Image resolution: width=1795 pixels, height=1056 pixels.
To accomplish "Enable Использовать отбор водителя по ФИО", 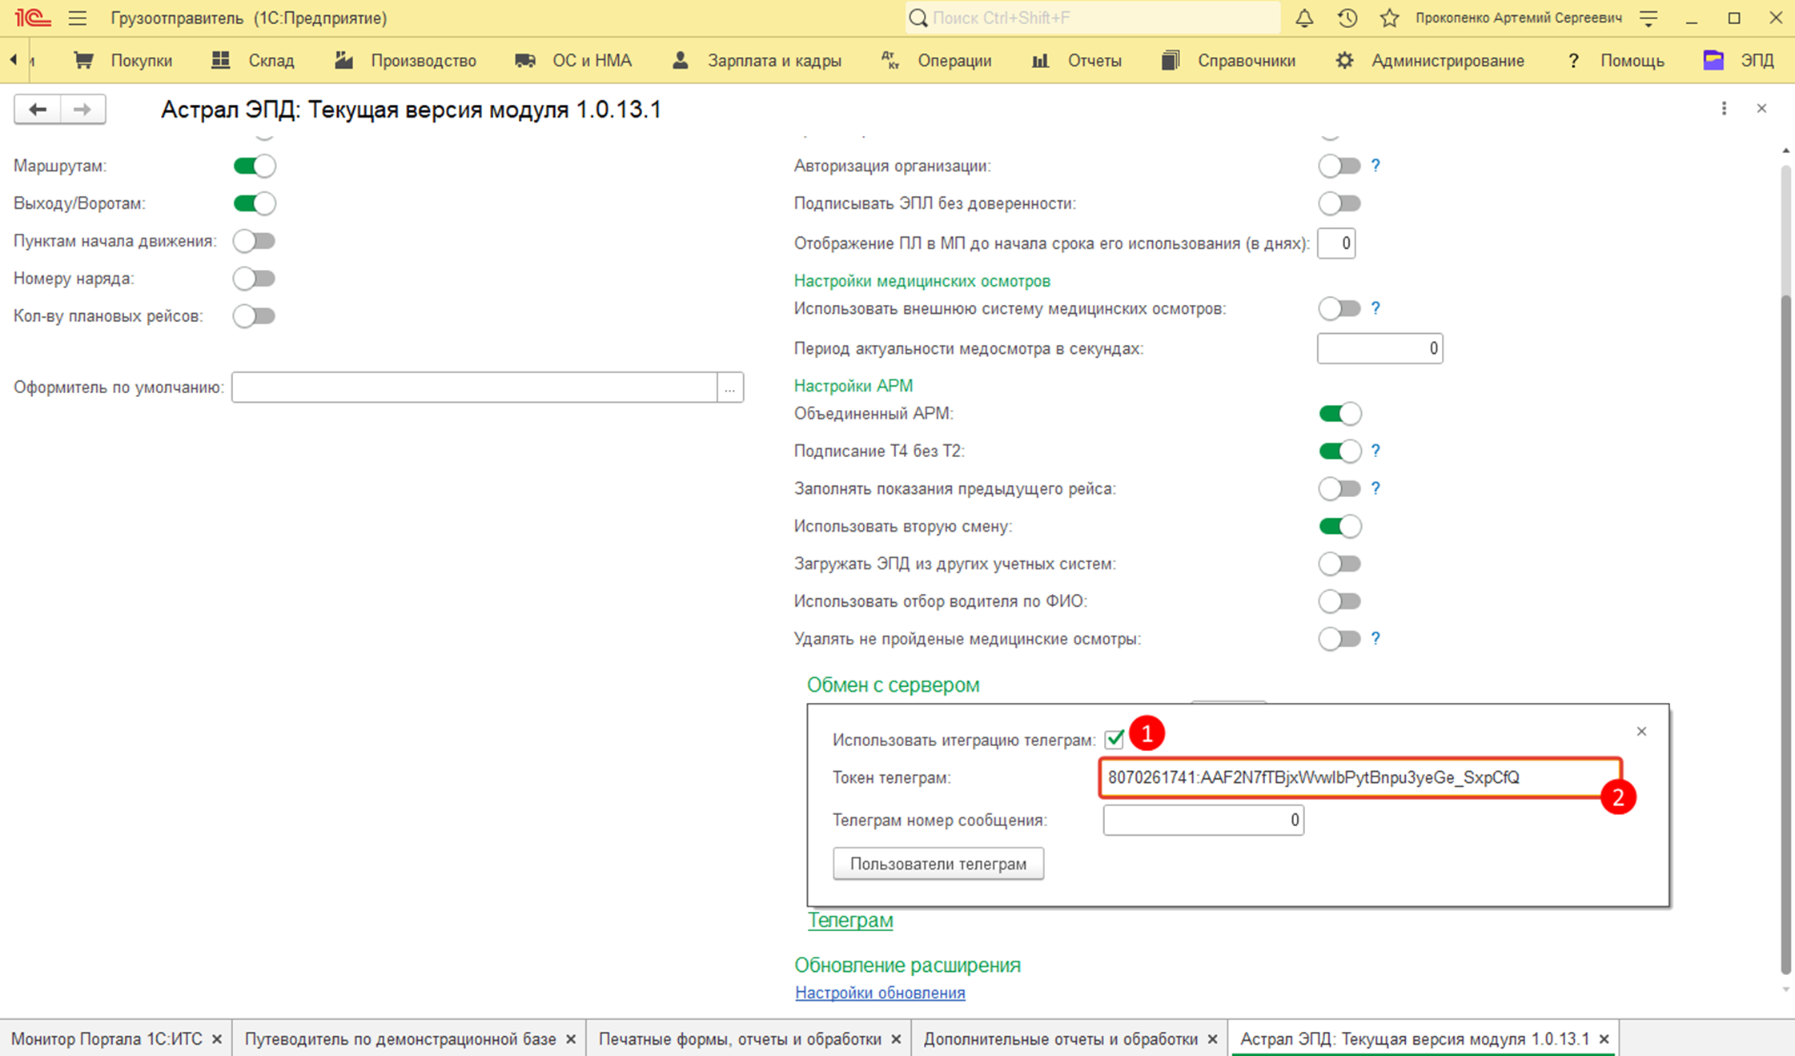I will 1339,601.
